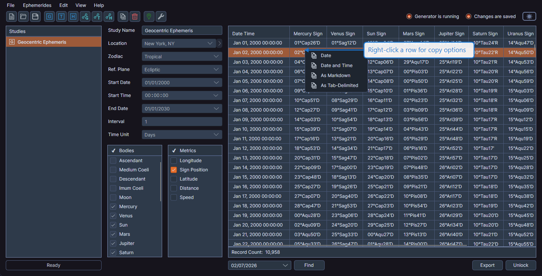
Task: Select the Heliocentric study icon in the toolbar
Action: click(x=73, y=16)
